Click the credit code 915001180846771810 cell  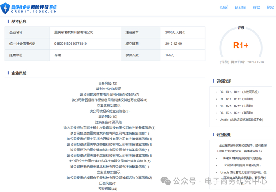pyautogui.click(x=71, y=44)
